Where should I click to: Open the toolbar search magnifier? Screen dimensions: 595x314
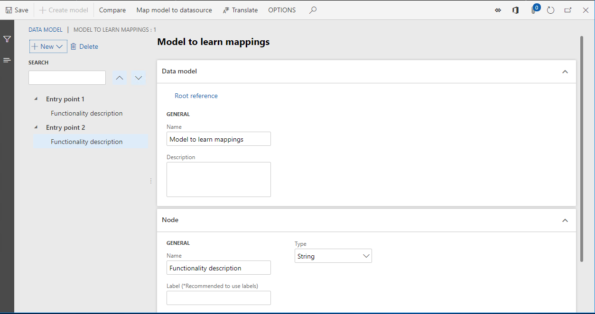[x=313, y=9]
